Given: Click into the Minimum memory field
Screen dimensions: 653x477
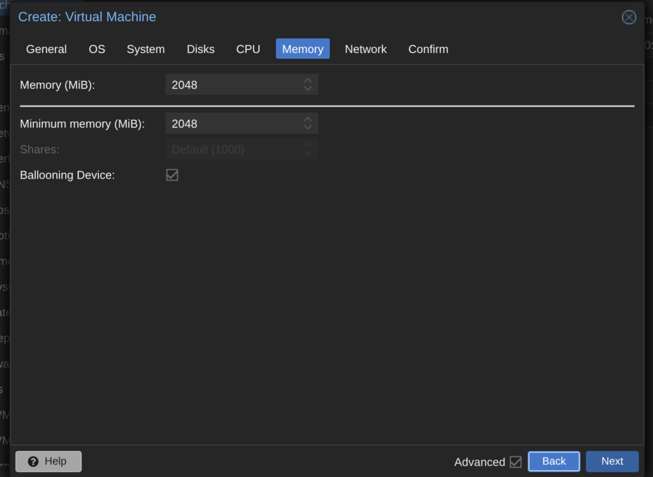Looking at the screenshot, I should 233,124.
